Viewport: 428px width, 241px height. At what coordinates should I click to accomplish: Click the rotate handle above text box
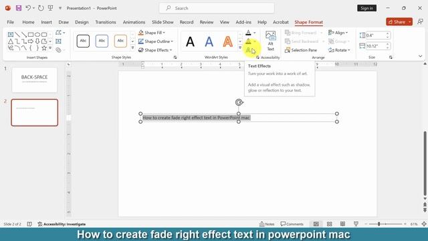click(239, 102)
